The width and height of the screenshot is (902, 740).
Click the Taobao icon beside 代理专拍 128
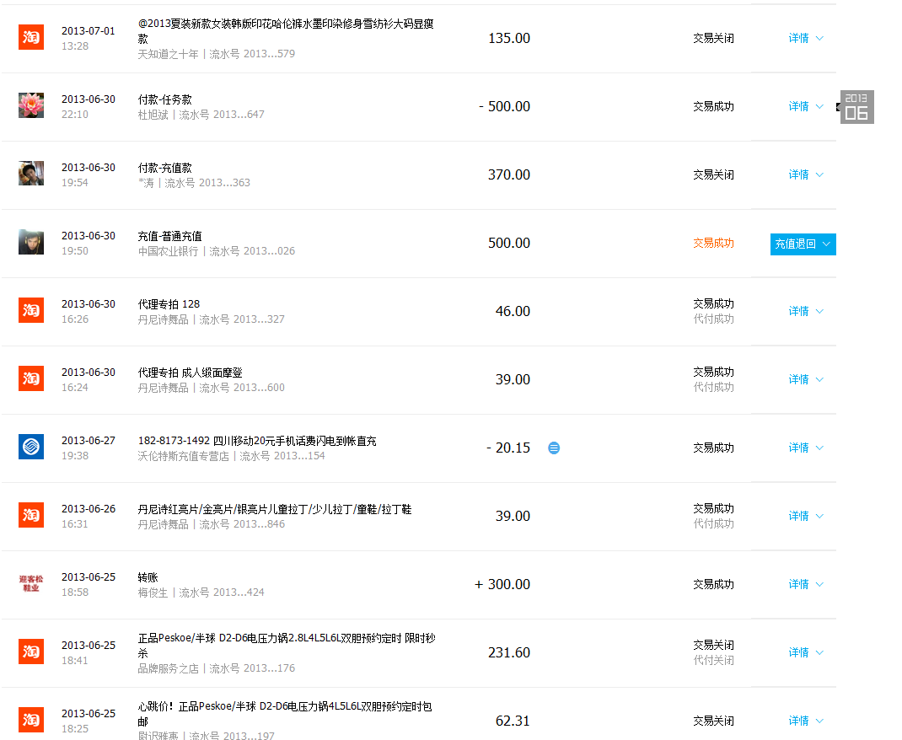pos(31,310)
